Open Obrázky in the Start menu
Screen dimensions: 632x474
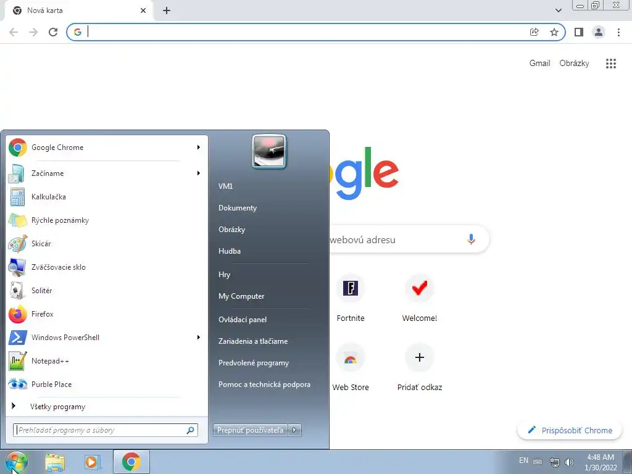tap(232, 230)
